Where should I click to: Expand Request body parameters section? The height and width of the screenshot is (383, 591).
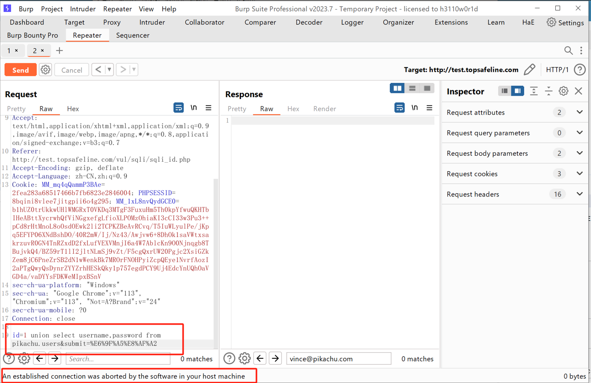click(x=580, y=153)
